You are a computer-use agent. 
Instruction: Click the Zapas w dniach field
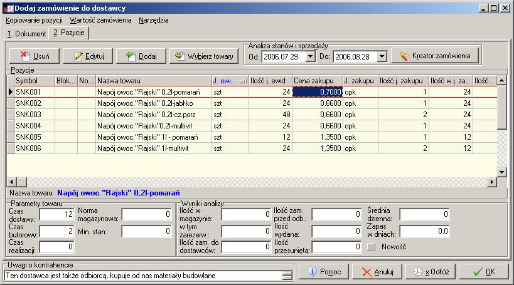(x=424, y=231)
